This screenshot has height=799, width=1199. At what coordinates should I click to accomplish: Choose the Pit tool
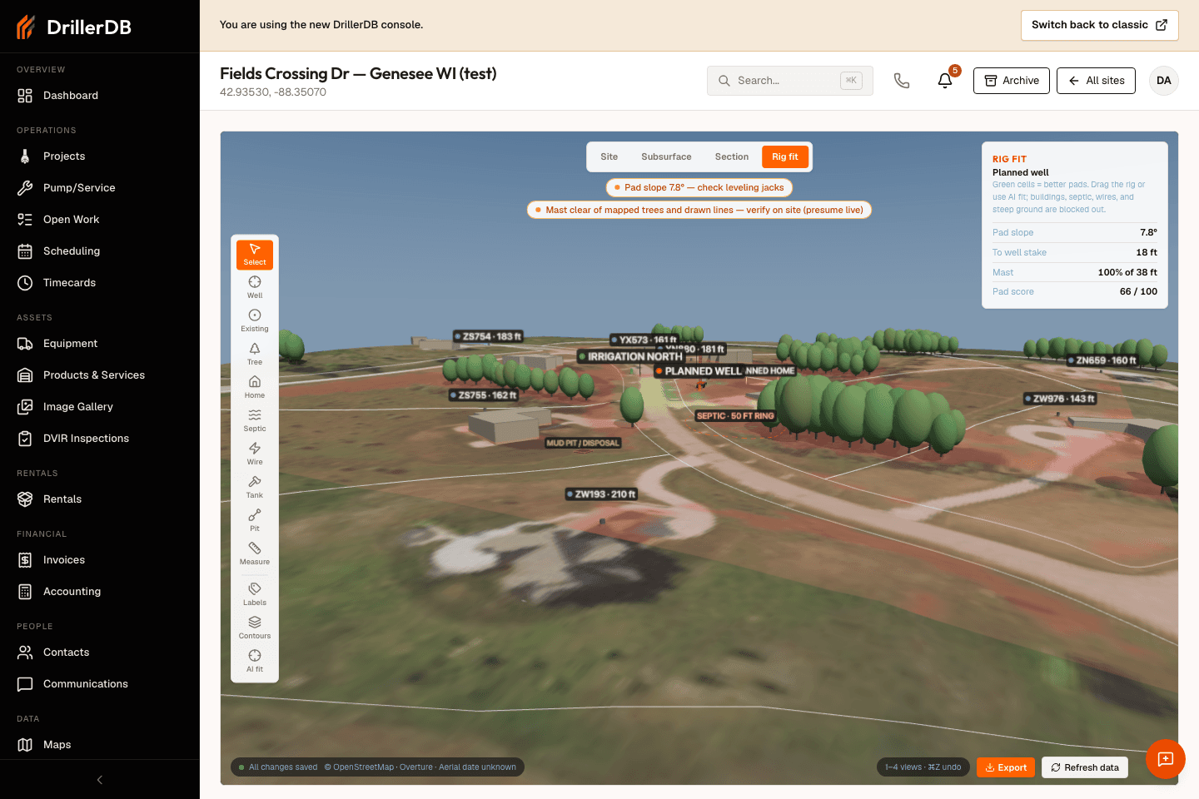255,521
